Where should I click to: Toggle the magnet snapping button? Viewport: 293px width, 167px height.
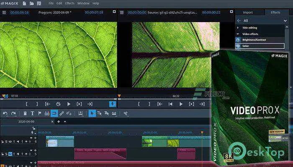pyautogui.click(x=54, y=113)
